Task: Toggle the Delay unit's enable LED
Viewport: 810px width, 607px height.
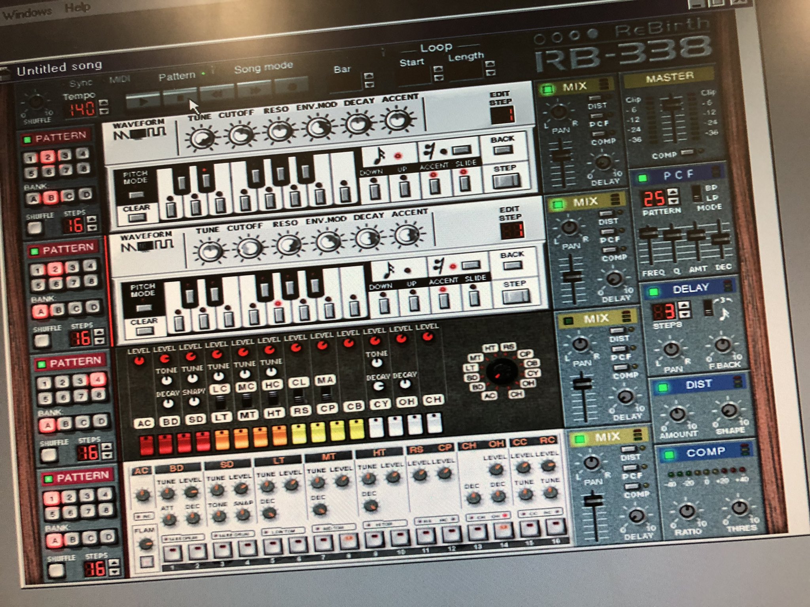Action: (x=653, y=292)
